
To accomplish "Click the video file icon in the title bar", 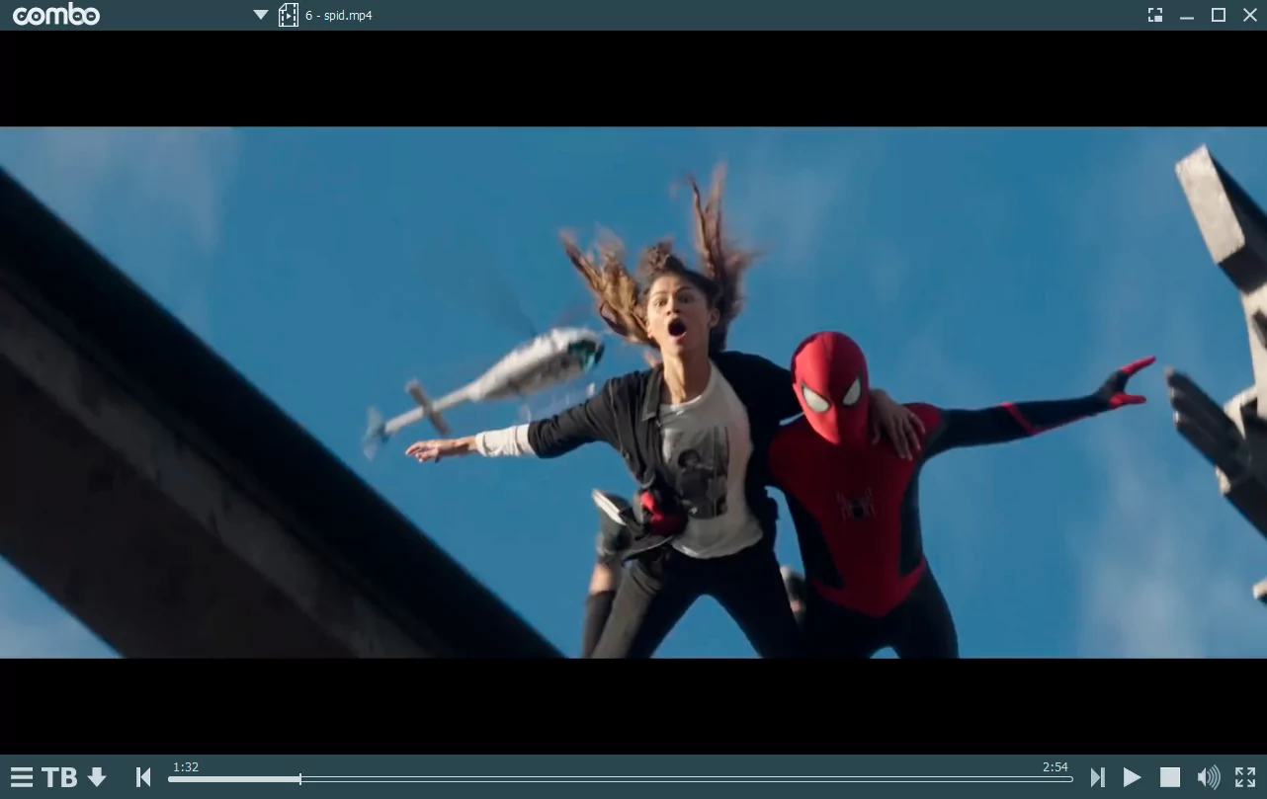I will pos(288,15).
